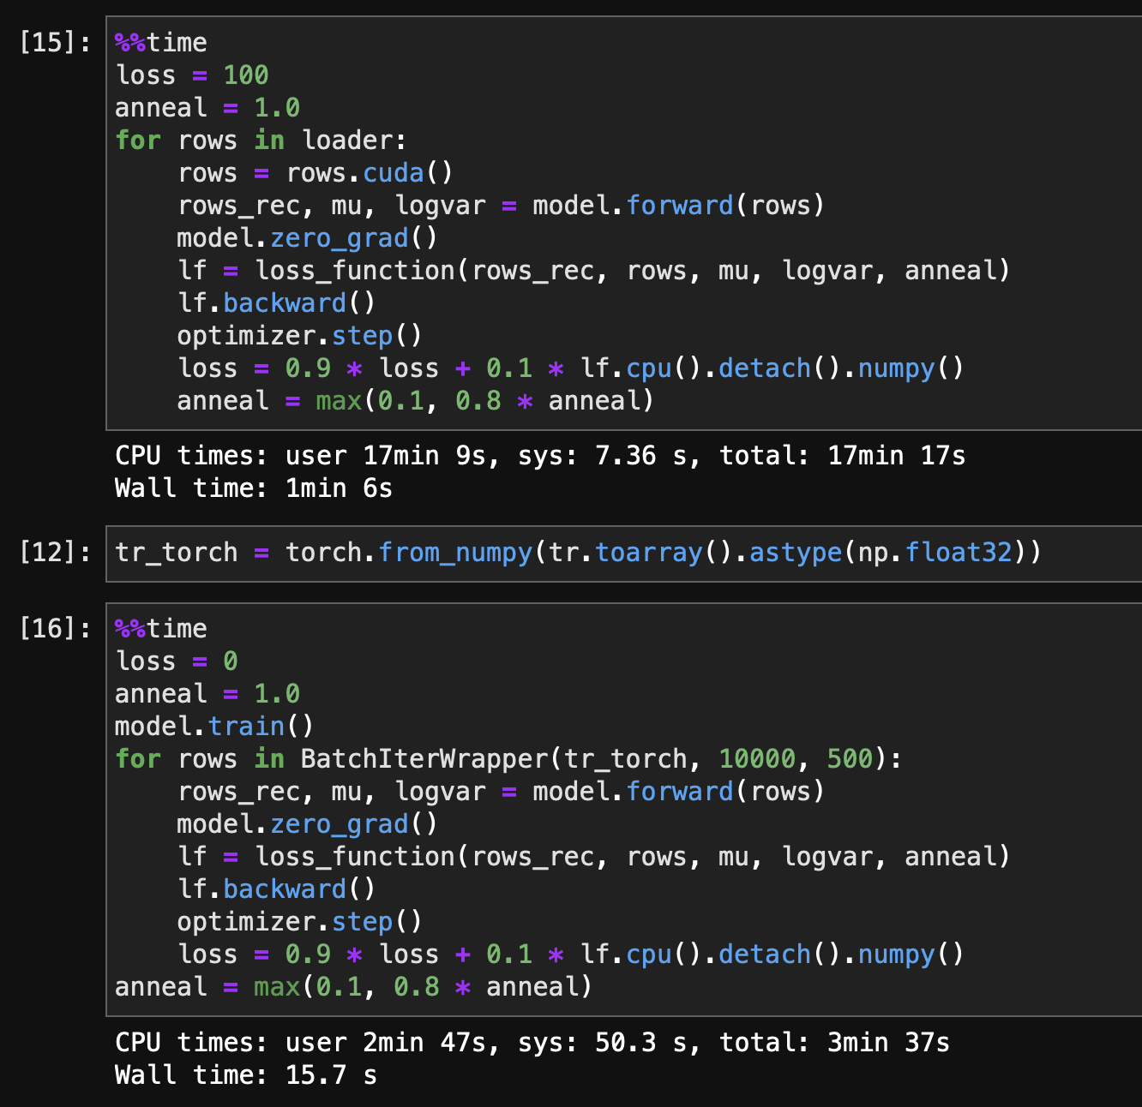Click model.forward line in cell 16

[501, 791]
